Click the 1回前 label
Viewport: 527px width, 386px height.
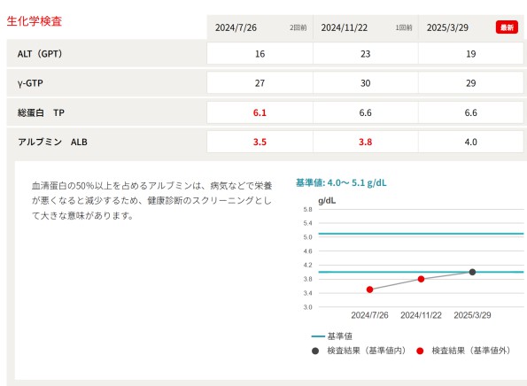[x=404, y=27]
